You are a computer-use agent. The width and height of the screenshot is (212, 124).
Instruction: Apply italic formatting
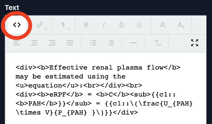click(104, 25)
